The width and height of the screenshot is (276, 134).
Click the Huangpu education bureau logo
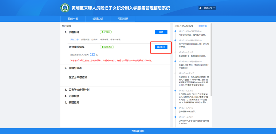coord(65,8)
